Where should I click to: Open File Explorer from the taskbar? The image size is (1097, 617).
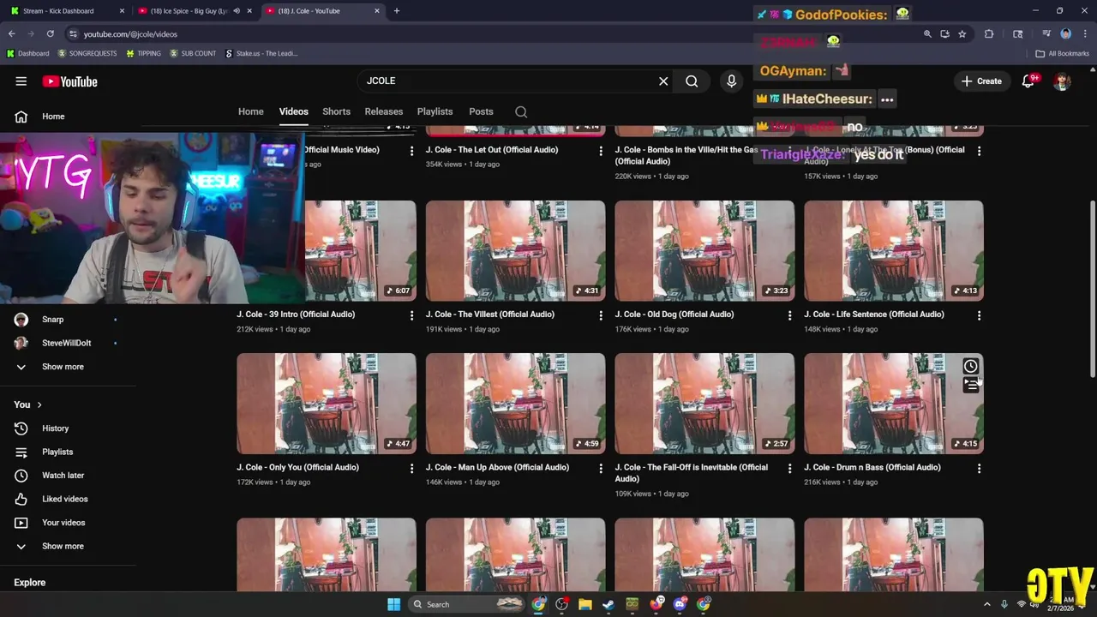(x=585, y=604)
